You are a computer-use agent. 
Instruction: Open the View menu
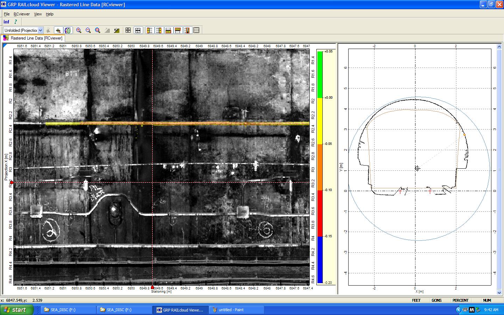click(38, 14)
